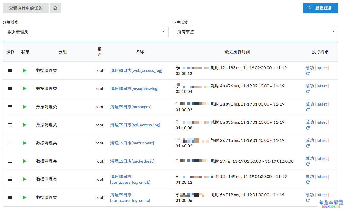
Task: Open operations menu for the api_access_log_snmp row
Action: click(10, 197)
